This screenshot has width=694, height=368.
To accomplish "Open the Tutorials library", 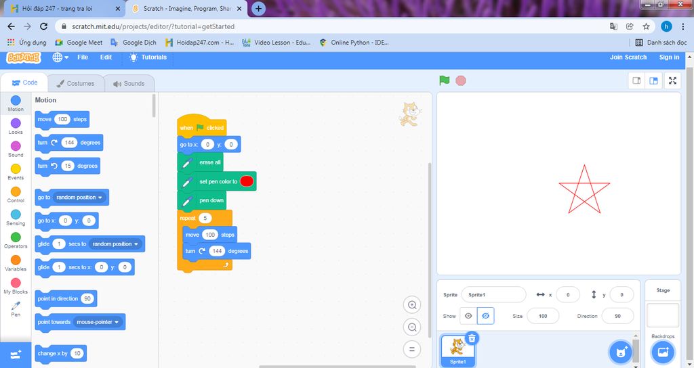I will coord(148,57).
